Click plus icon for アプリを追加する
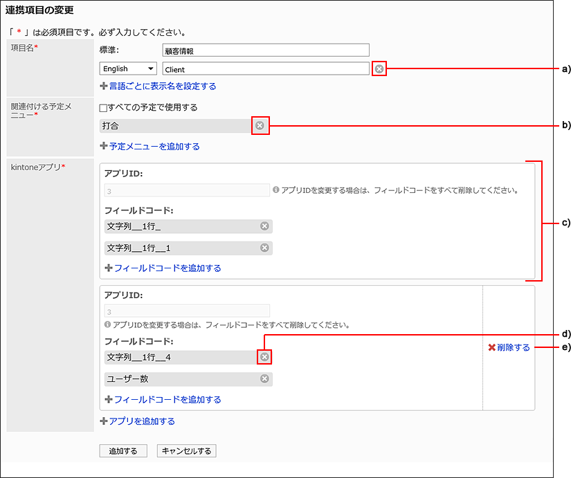The width and height of the screenshot is (571, 478). click(x=104, y=421)
